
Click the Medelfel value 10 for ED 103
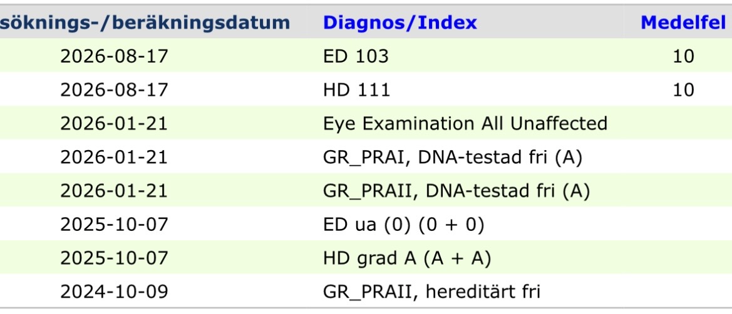click(683, 56)
